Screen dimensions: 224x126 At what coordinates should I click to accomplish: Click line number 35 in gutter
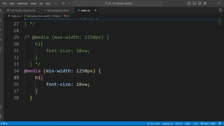[16, 78]
